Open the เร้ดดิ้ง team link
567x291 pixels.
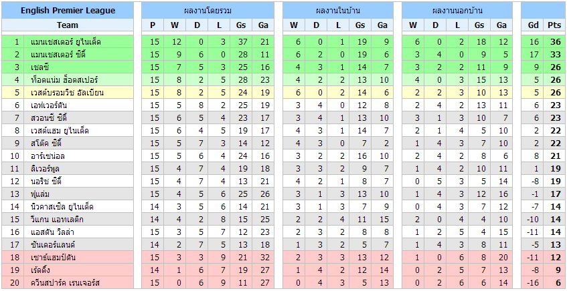coord(42,270)
